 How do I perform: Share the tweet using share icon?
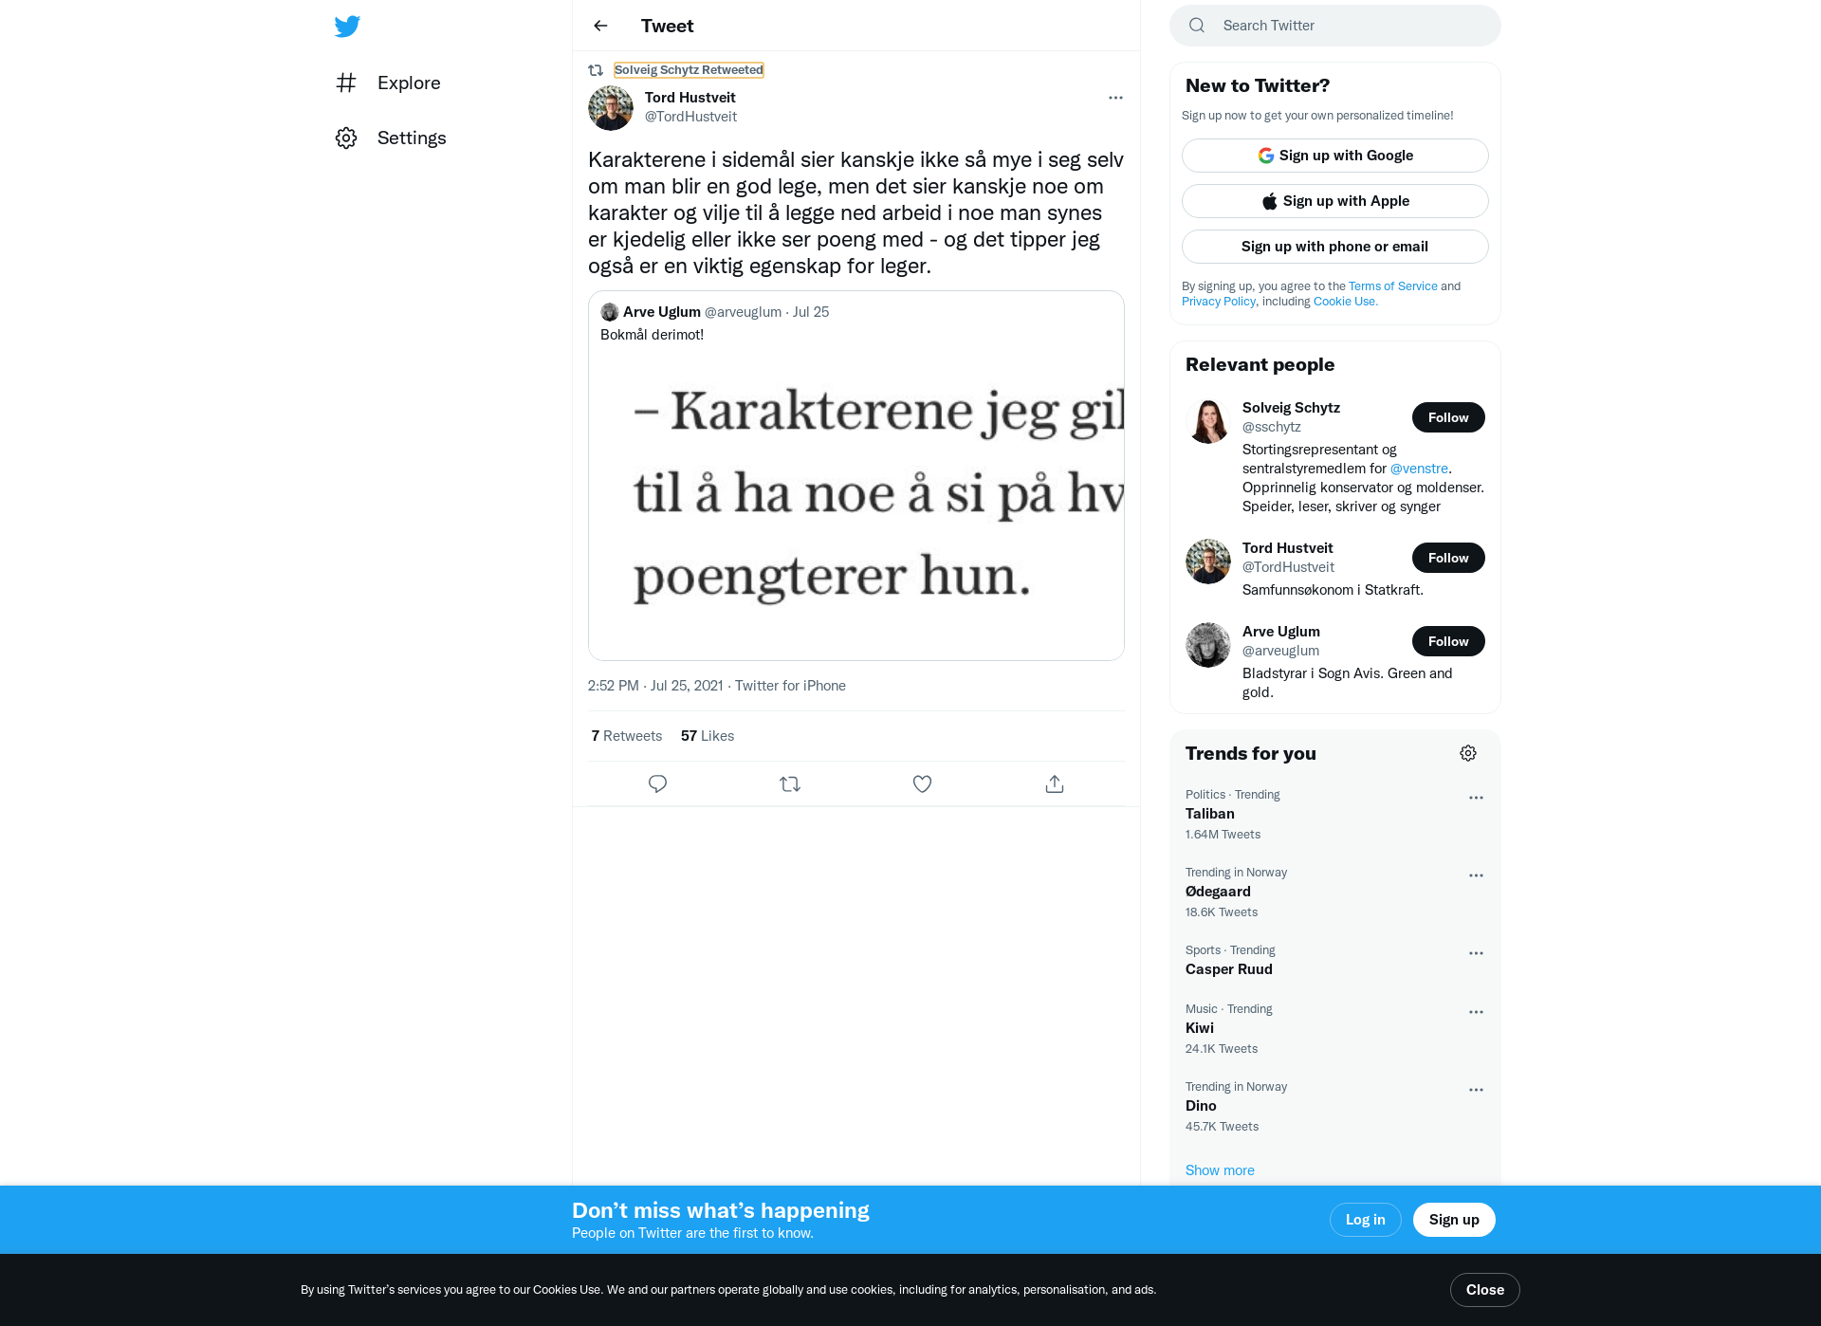(x=1055, y=783)
